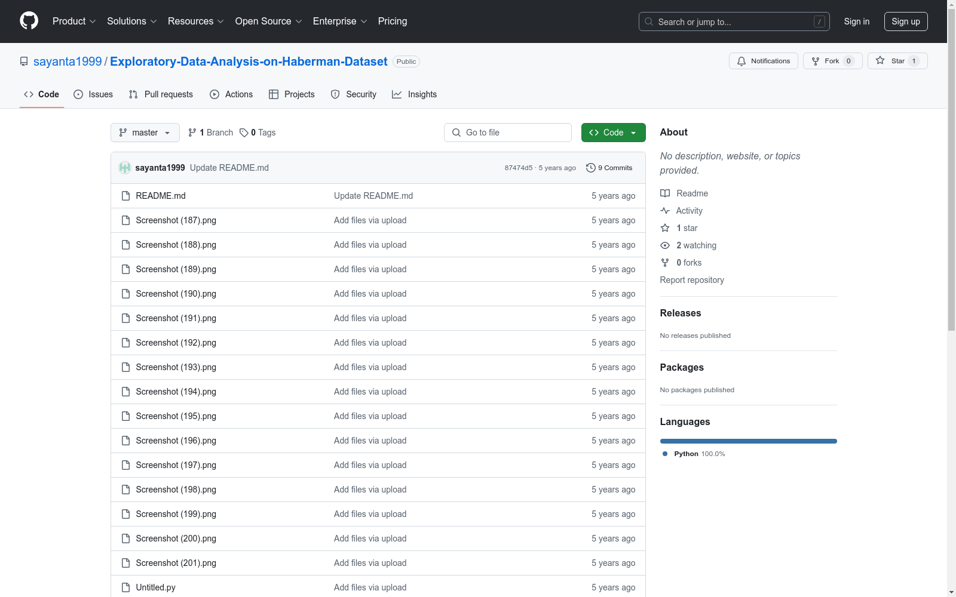Click the file icon for Screenshot (199).png

tap(125, 514)
